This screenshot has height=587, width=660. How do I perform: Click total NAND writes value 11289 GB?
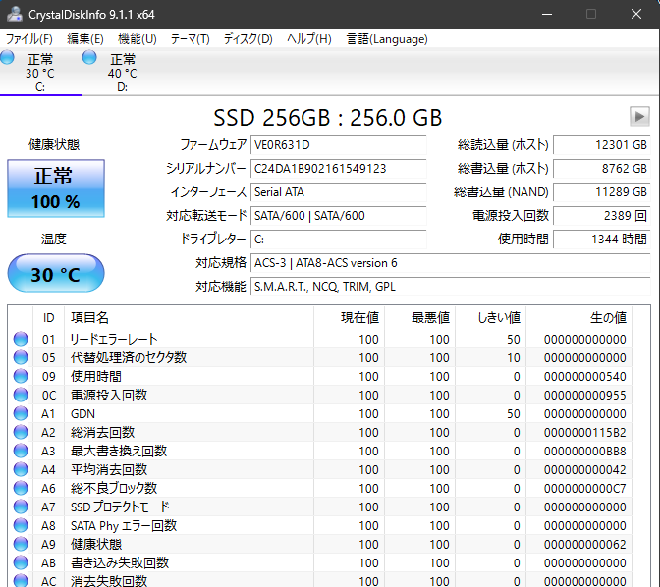[x=602, y=192]
